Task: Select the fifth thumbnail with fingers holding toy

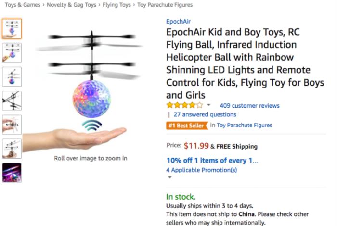Action: tap(12, 125)
